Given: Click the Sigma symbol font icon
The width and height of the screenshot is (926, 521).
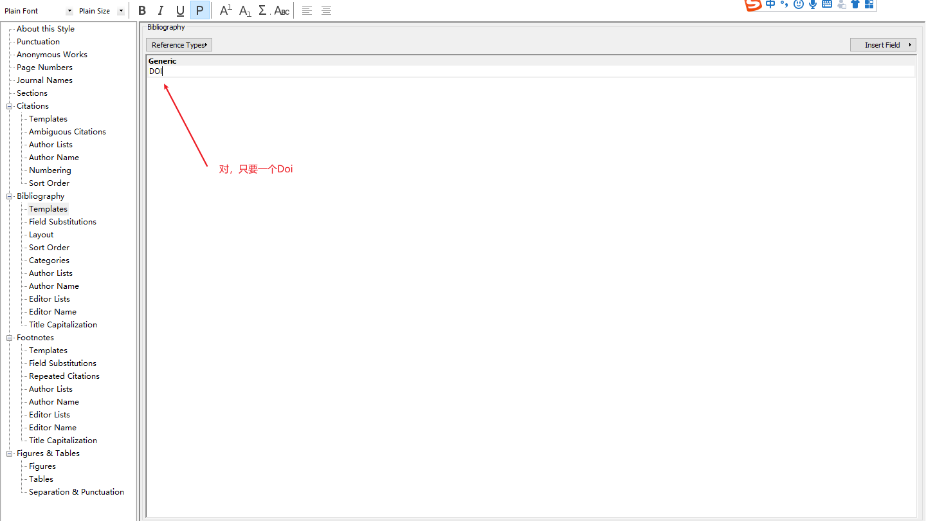Looking at the screenshot, I should [263, 11].
